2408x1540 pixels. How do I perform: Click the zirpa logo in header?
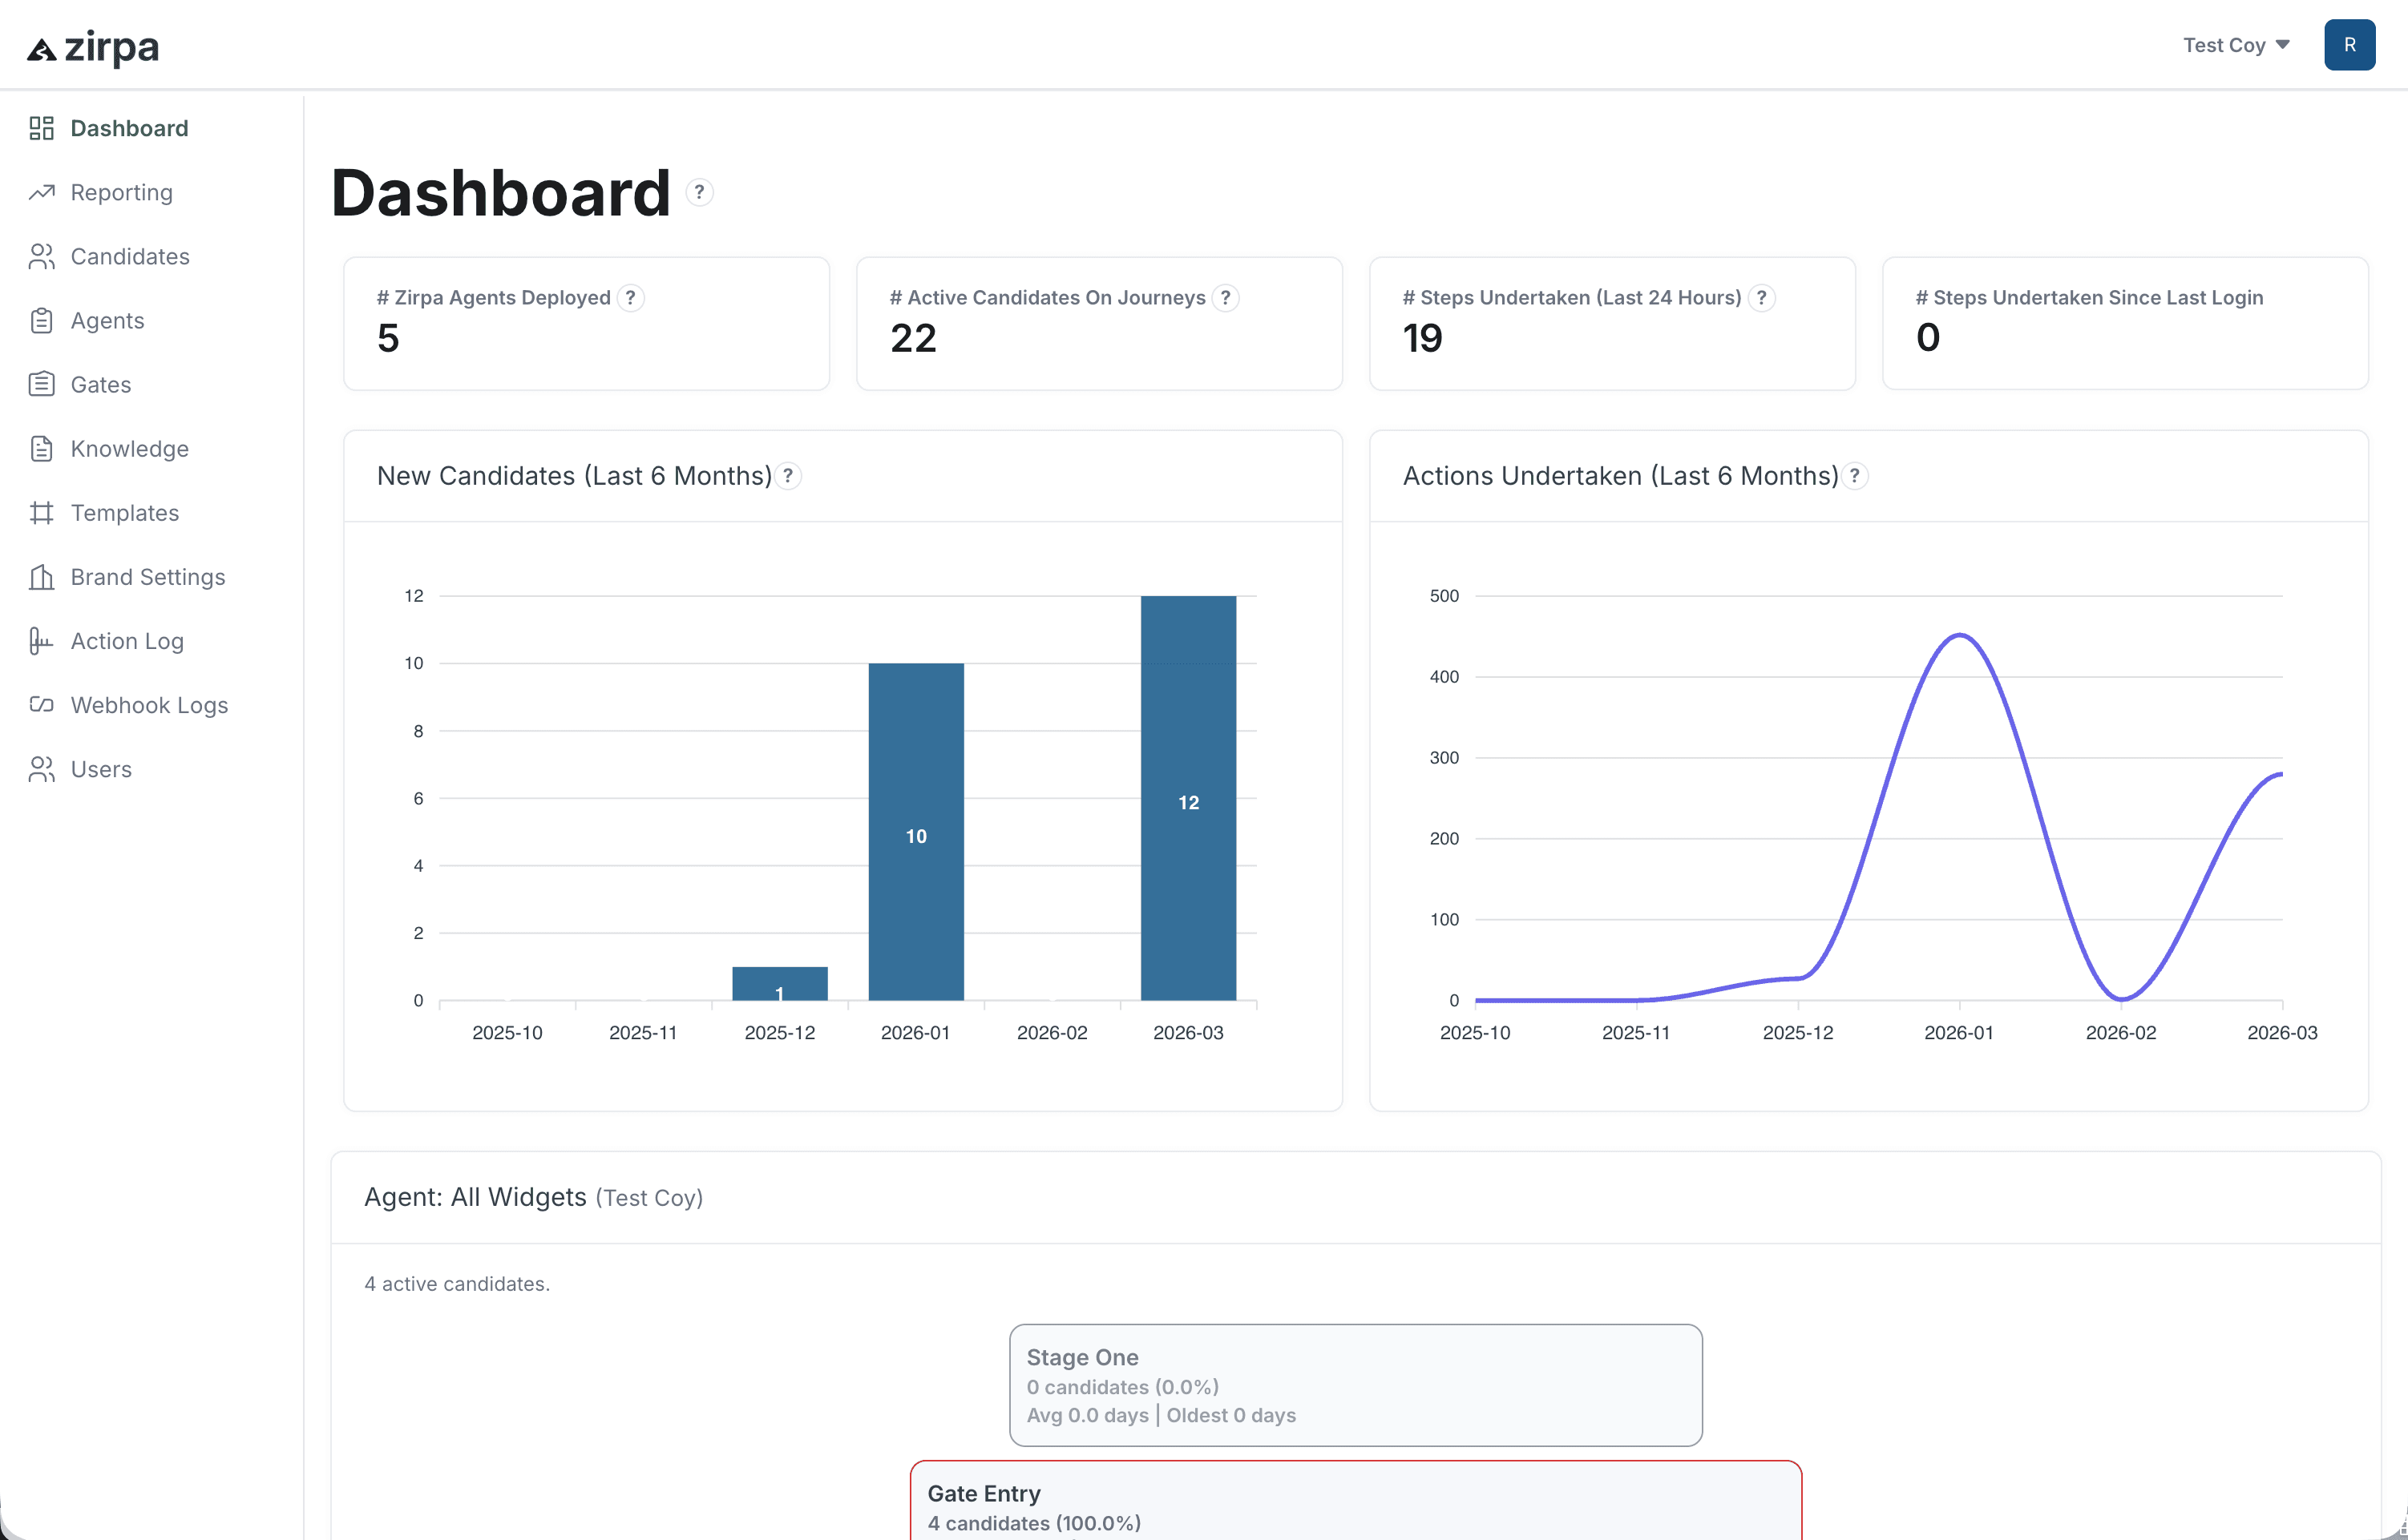pyautogui.click(x=93, y=47)
